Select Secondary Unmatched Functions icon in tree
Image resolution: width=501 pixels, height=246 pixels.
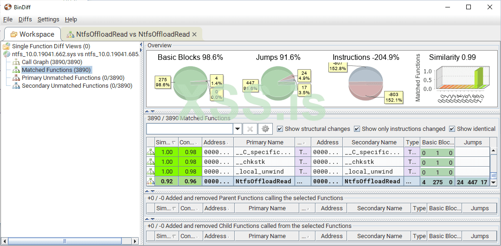[x=16, y=85]
